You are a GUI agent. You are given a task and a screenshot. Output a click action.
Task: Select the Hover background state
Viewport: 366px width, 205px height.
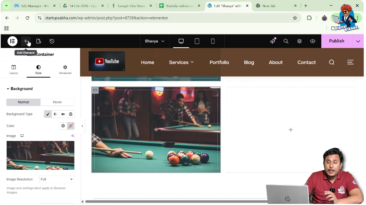(57, 102)
